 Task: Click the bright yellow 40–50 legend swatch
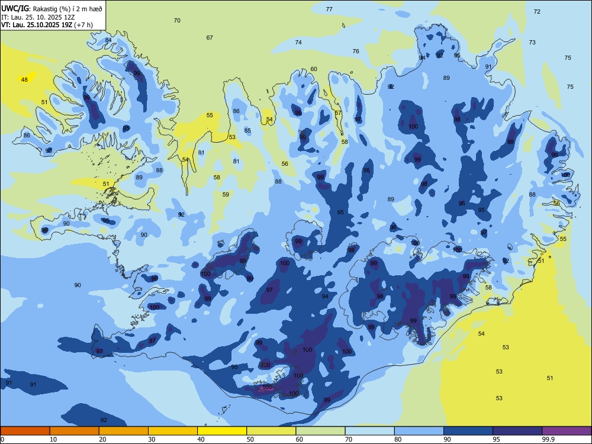click(x=222, y=431)
